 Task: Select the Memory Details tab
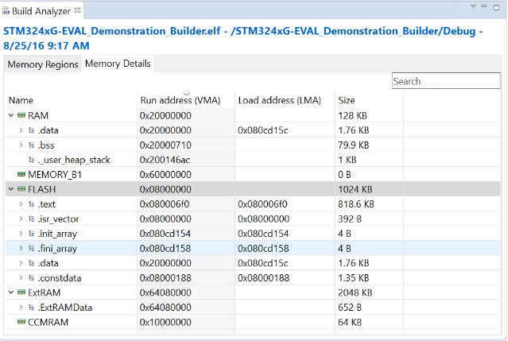pos(118,64)
